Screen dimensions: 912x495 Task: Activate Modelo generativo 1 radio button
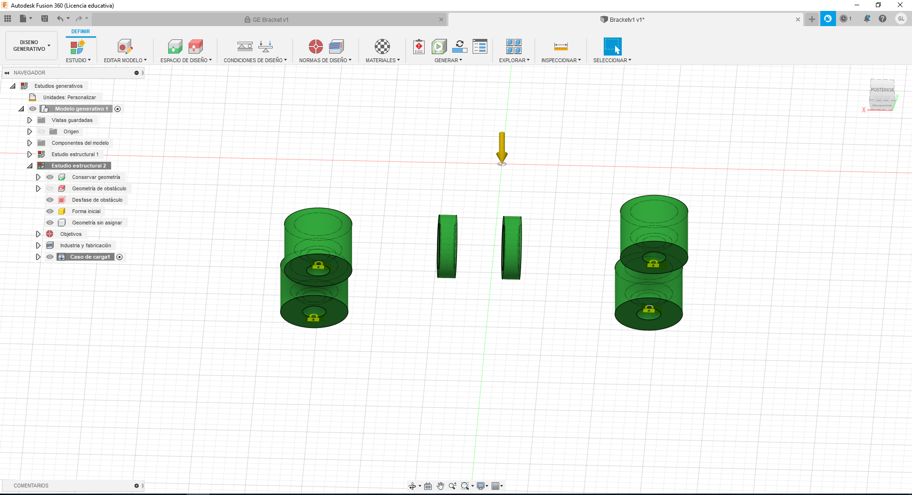(x=118, y=109)
